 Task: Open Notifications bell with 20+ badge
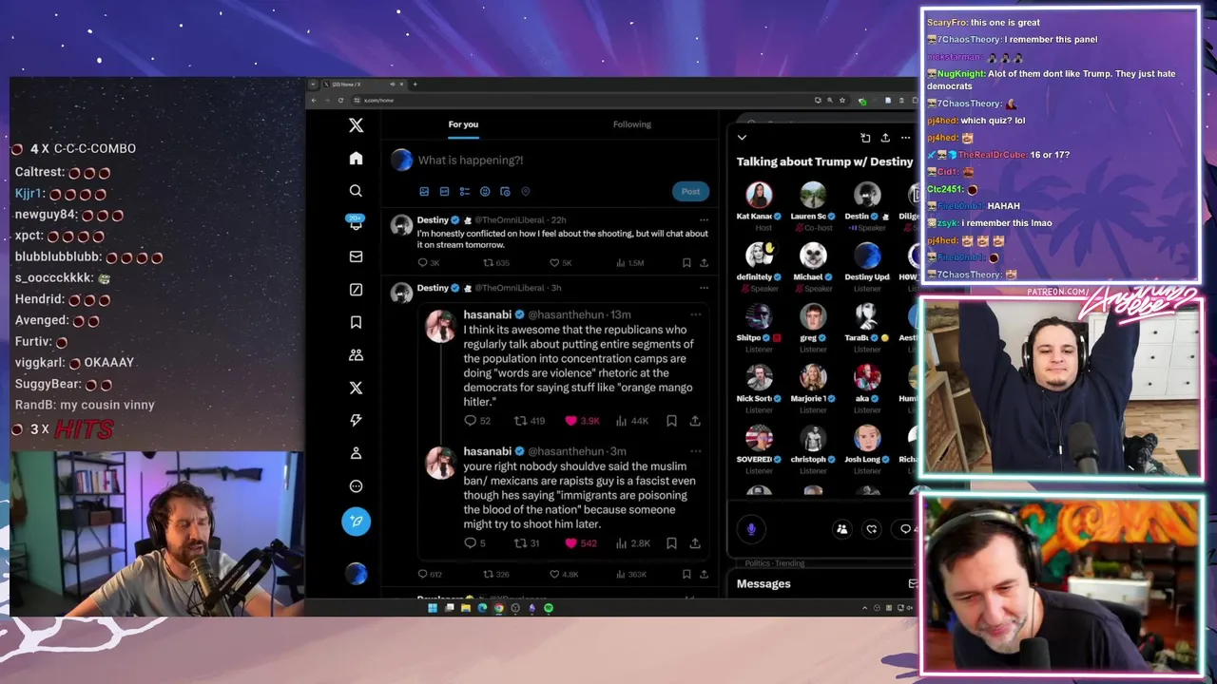(x=356, y=222)
